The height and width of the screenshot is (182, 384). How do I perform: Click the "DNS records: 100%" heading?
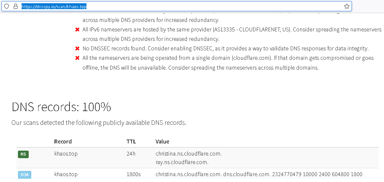pyautogui.click(x=61, y=107)
